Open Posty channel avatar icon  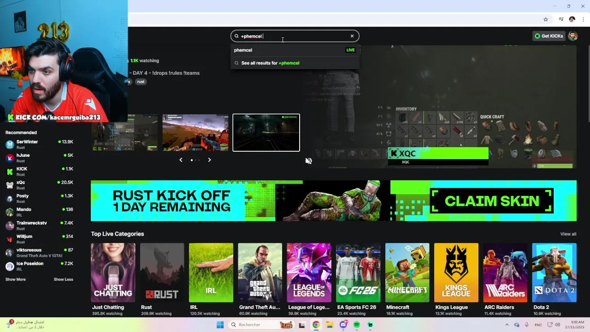click(x=10, y=199)
